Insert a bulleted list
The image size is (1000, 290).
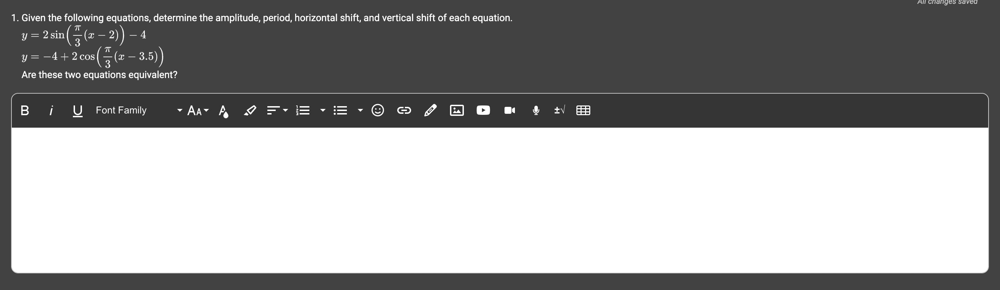click(x=340, y=111)
